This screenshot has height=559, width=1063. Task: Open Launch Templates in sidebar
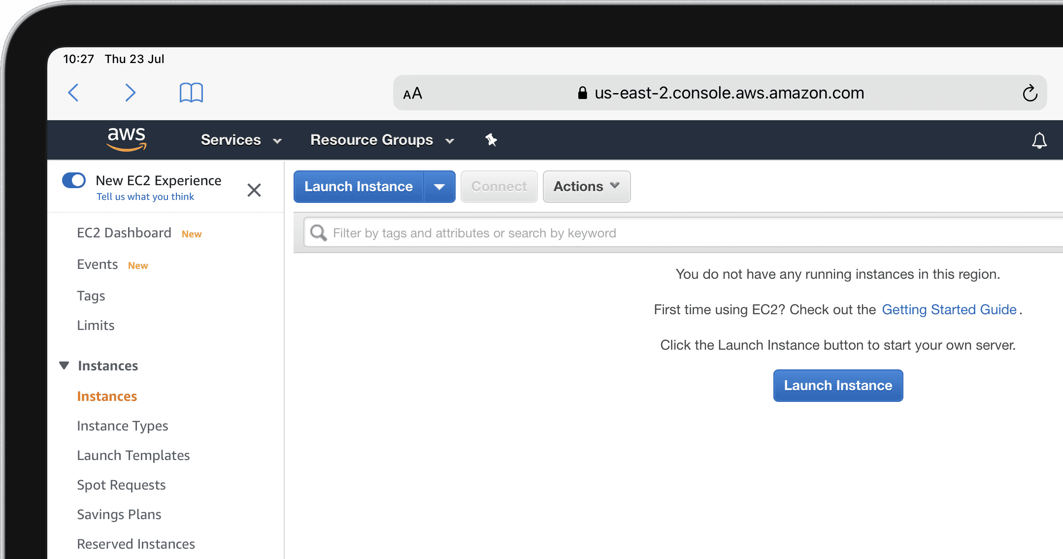[x=133, y=455]
